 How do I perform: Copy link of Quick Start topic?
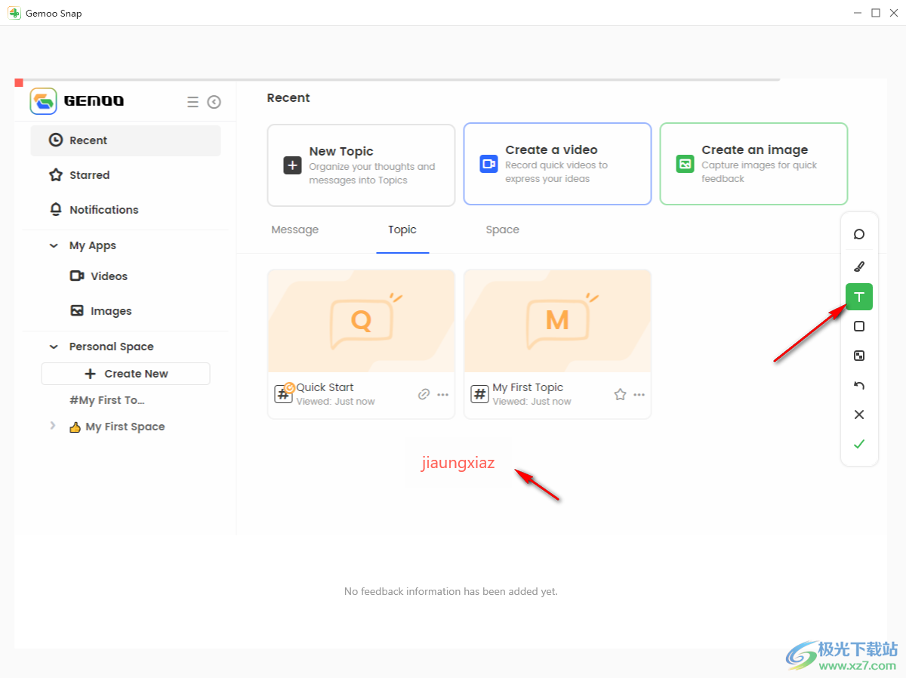(x=424, y=394)
